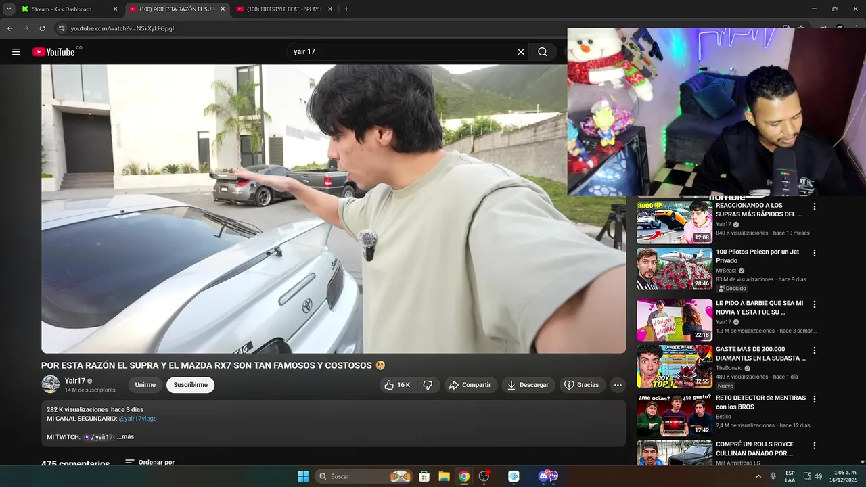Viewport: 866px width, 487px height.
Task: Like the video with thumbs-up 16 K
Action: tap(397, 385)
